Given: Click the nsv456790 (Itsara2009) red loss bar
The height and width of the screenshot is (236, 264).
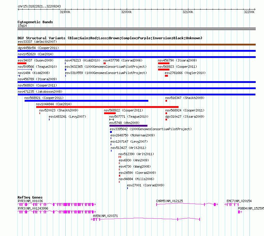Looking at the screenshot, I should [x=164, y=63].
